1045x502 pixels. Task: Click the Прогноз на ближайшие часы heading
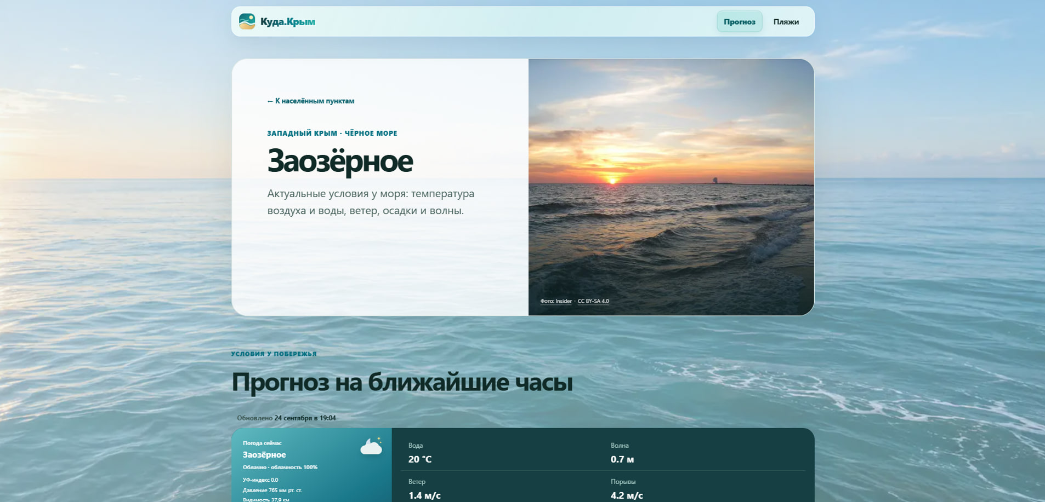coord(402,382)
